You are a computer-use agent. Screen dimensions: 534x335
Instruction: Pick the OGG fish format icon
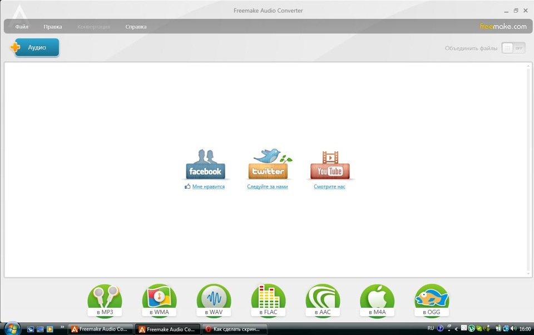point(432,301)
